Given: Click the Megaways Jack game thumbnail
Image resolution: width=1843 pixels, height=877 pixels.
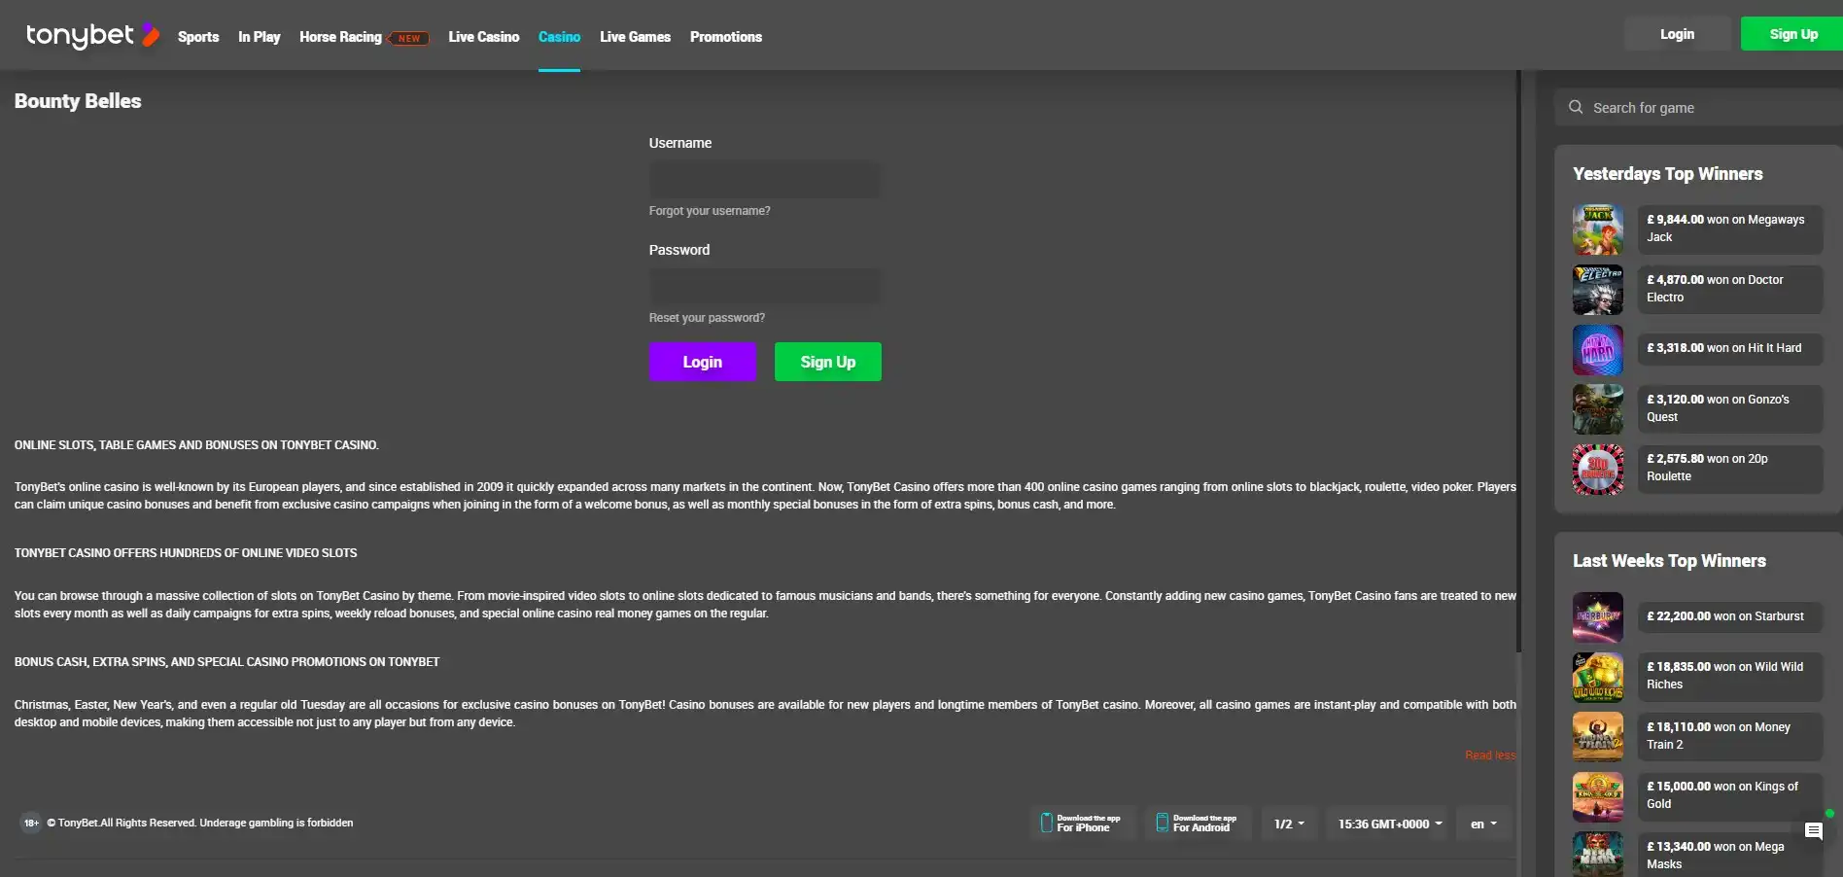Looking at the screenshot, I should (x=1597, y=229).
